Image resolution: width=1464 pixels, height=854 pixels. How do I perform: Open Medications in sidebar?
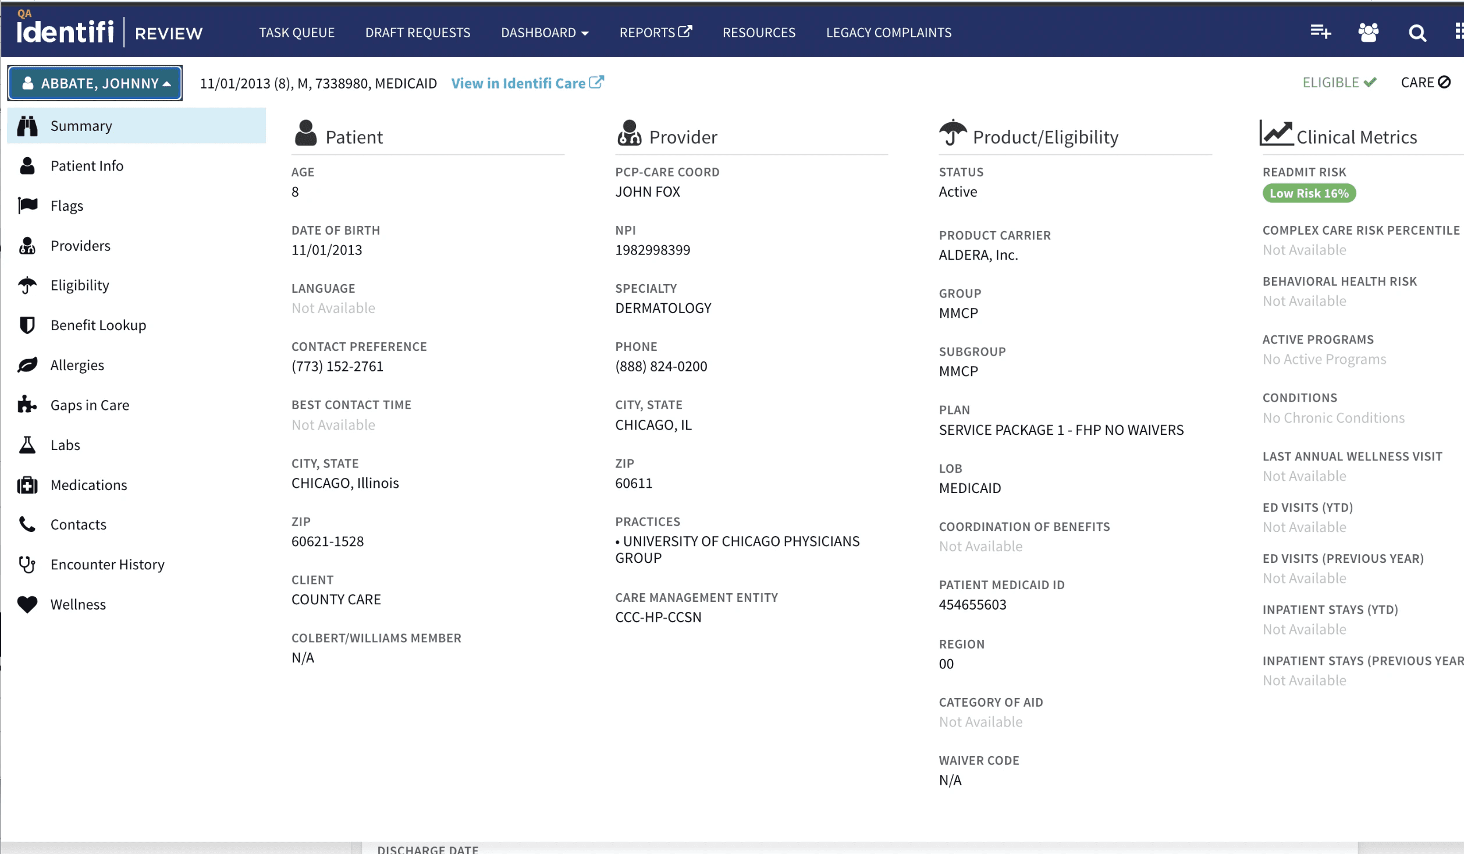coord(88,484)
